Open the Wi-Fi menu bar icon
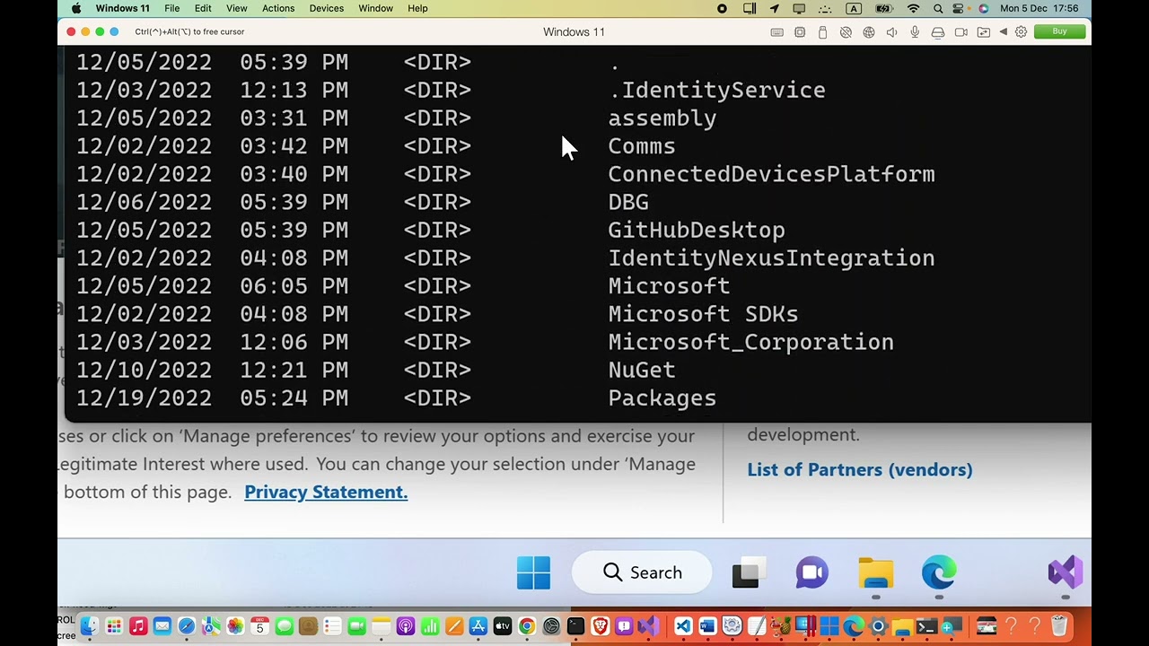This screenshot has height=646, width=1149. (x=913, y=8)
